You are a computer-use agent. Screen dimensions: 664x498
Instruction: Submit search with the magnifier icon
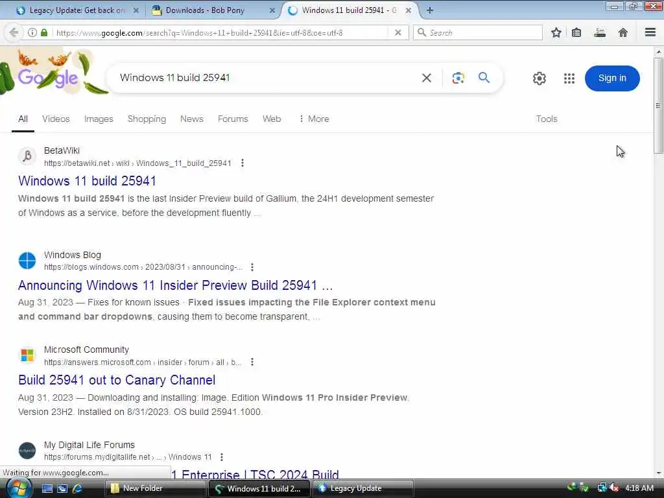click(x=484, y=78)
